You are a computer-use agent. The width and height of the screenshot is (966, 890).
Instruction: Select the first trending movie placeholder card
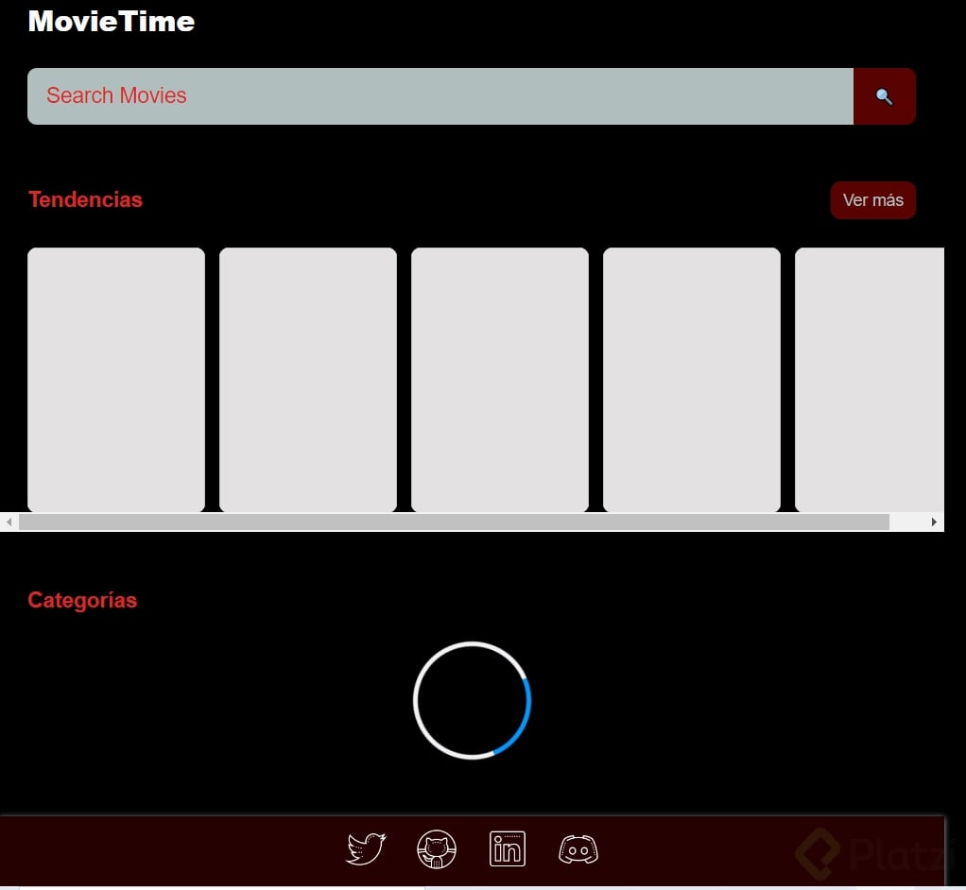tap(116, 380)
